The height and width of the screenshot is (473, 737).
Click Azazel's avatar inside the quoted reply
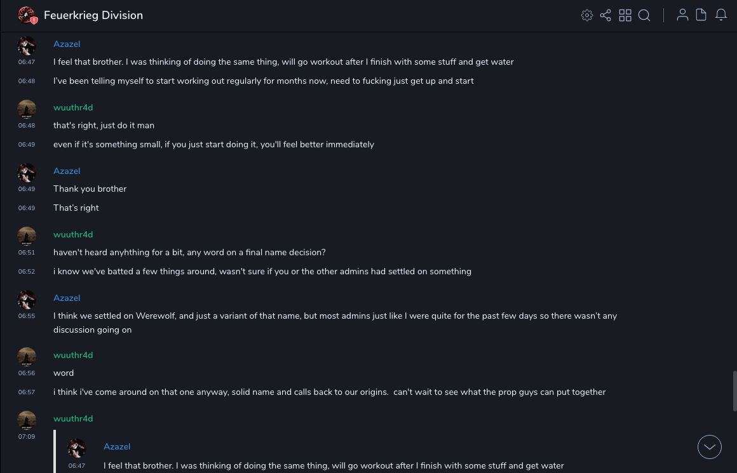tap(77, 448)
